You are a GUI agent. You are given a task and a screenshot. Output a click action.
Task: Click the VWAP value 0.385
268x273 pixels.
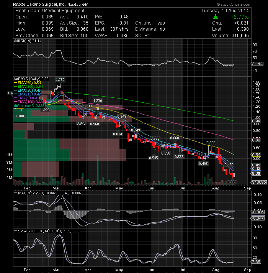[x=123, y=36]
